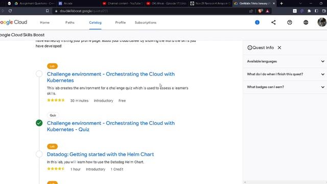327x184 pixels.
Task: Click the blue info circle icon
Action: point(257,22)
